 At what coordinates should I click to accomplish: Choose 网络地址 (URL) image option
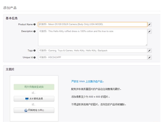34,110
